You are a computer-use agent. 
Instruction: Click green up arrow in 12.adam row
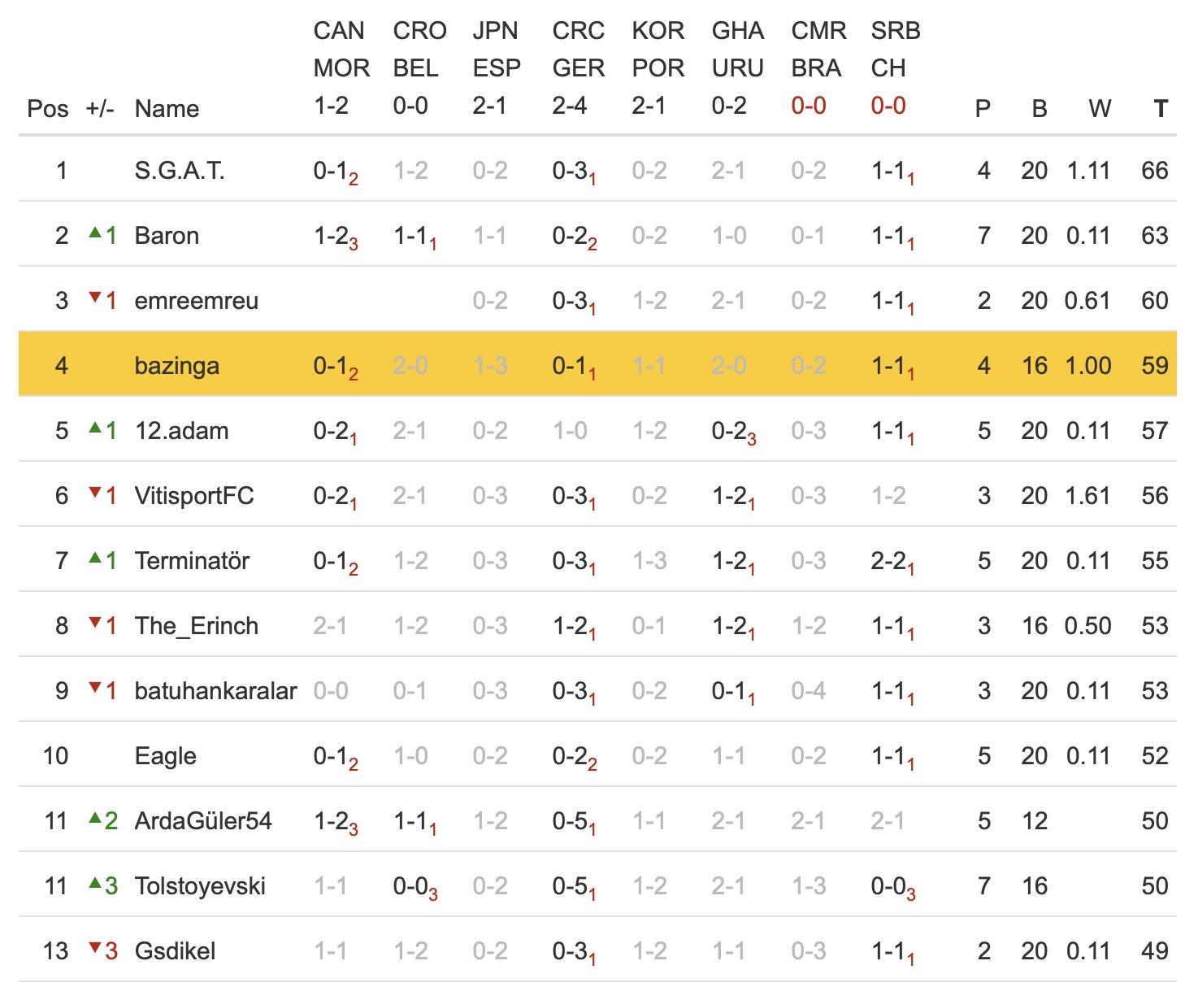(95, 428)
